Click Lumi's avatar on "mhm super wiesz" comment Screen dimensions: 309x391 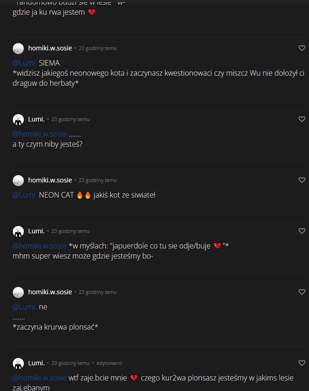(x=18, y=231)
